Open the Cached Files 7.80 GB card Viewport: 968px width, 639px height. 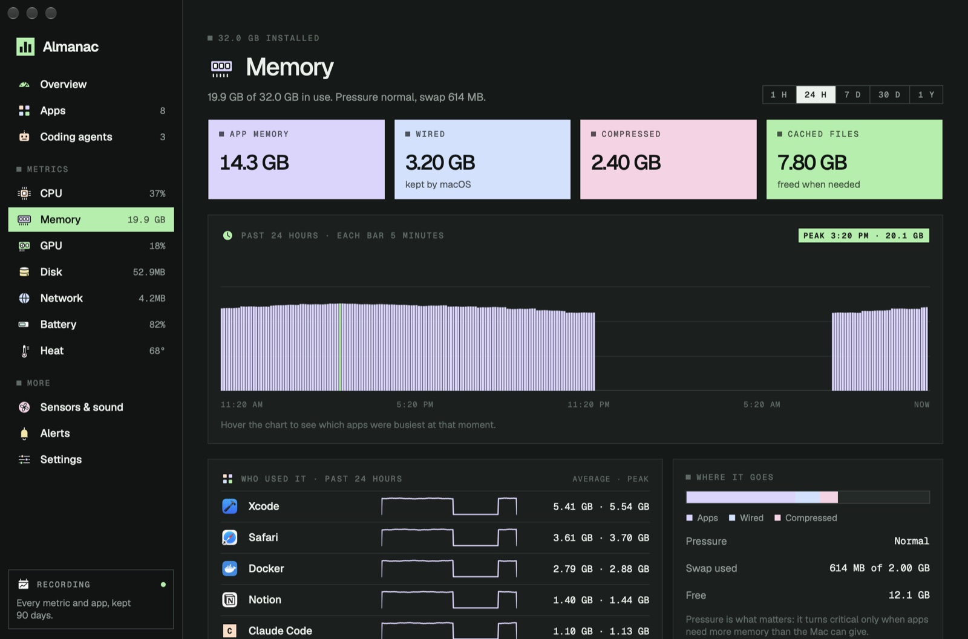coord(854,160)
